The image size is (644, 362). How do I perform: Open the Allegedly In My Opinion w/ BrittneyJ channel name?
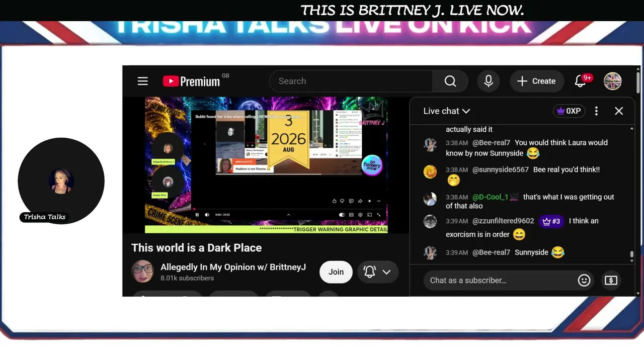point(233,267)
